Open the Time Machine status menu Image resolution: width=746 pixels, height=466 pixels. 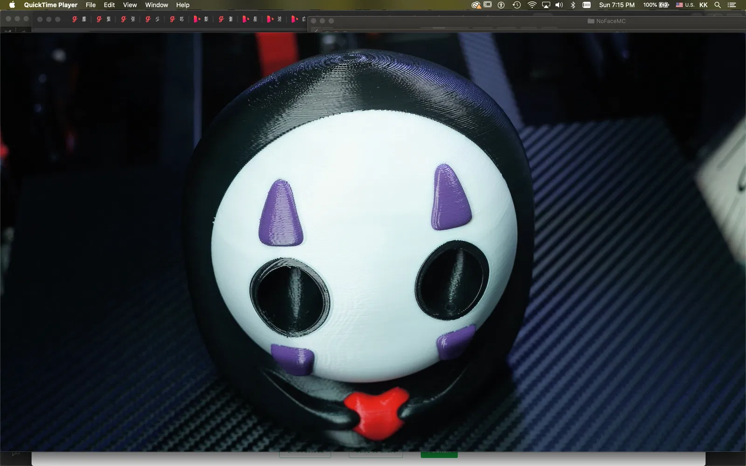pyautogui.click(x=516, y=5)
